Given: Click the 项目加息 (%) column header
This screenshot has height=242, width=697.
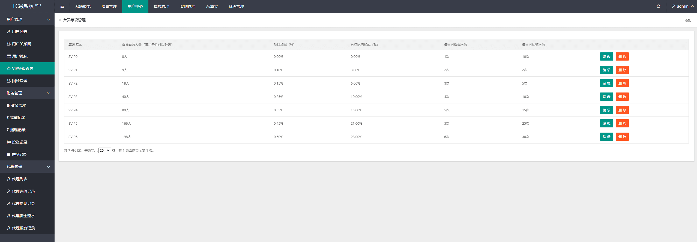Looking at the screenshot, I should pos(284,44).
